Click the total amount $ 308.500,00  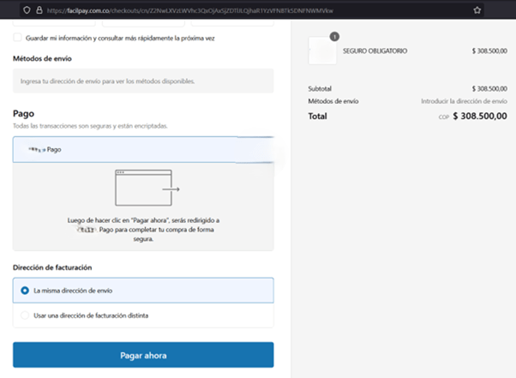pos(479,116)
